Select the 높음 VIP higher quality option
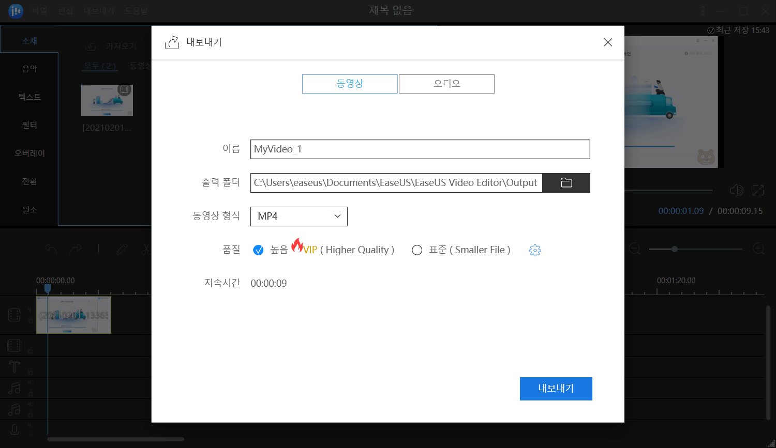Screen dimensions: 776x448 coord(258,250)
